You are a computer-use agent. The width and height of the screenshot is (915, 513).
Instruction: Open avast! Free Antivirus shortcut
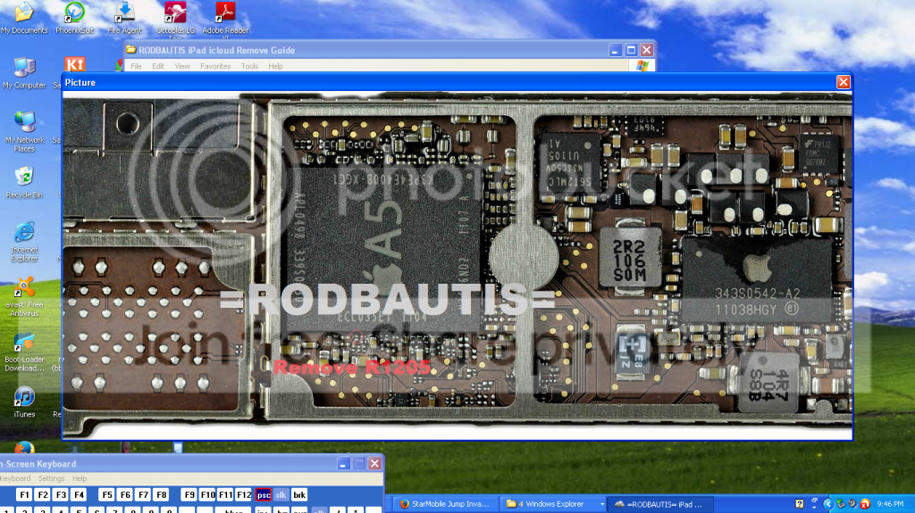[x=24, y=288]
